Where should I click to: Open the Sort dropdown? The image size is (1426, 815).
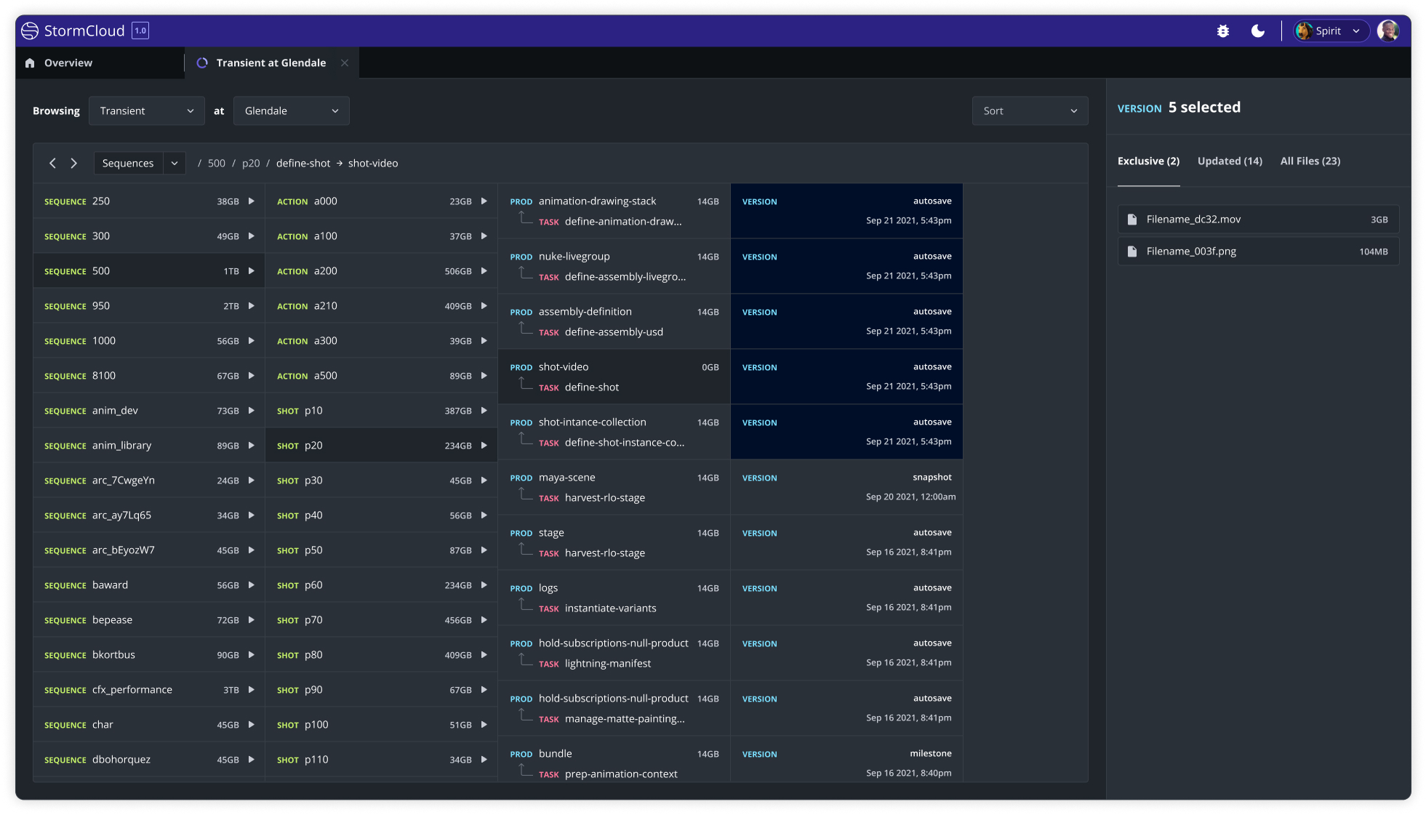point(1029,111)
